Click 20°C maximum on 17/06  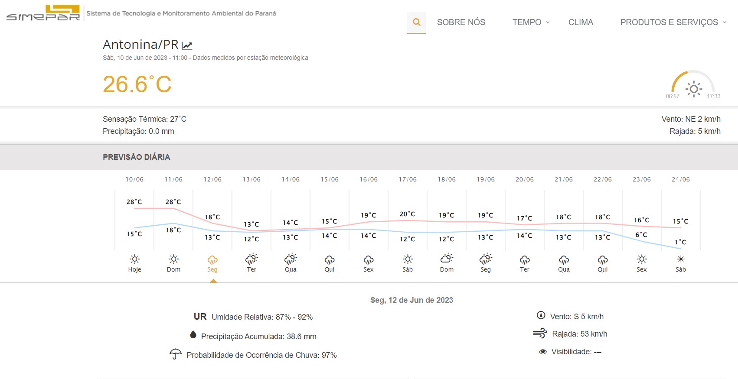click(x=407, y=214)
